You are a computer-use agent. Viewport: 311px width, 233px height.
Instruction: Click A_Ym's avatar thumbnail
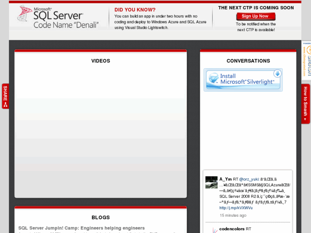pyautogui.click(x=211, y=182)
